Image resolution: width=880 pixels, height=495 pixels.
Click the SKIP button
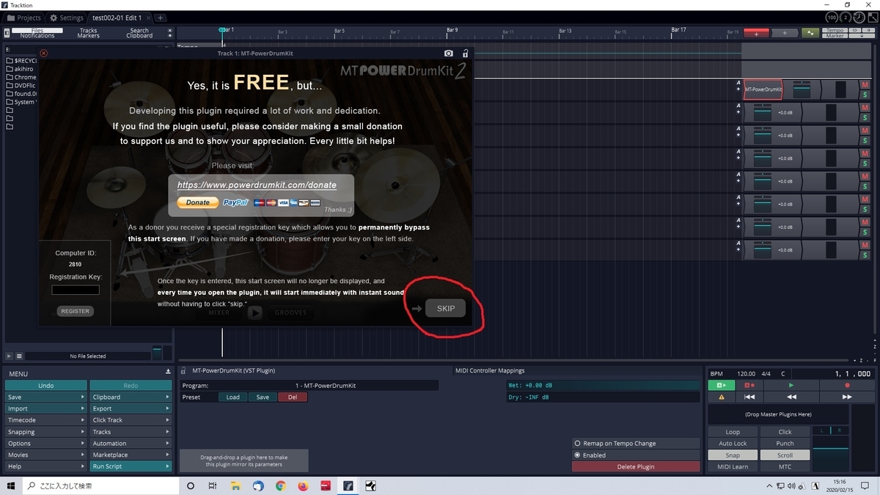pyautogui.click(x=446, y=309)
